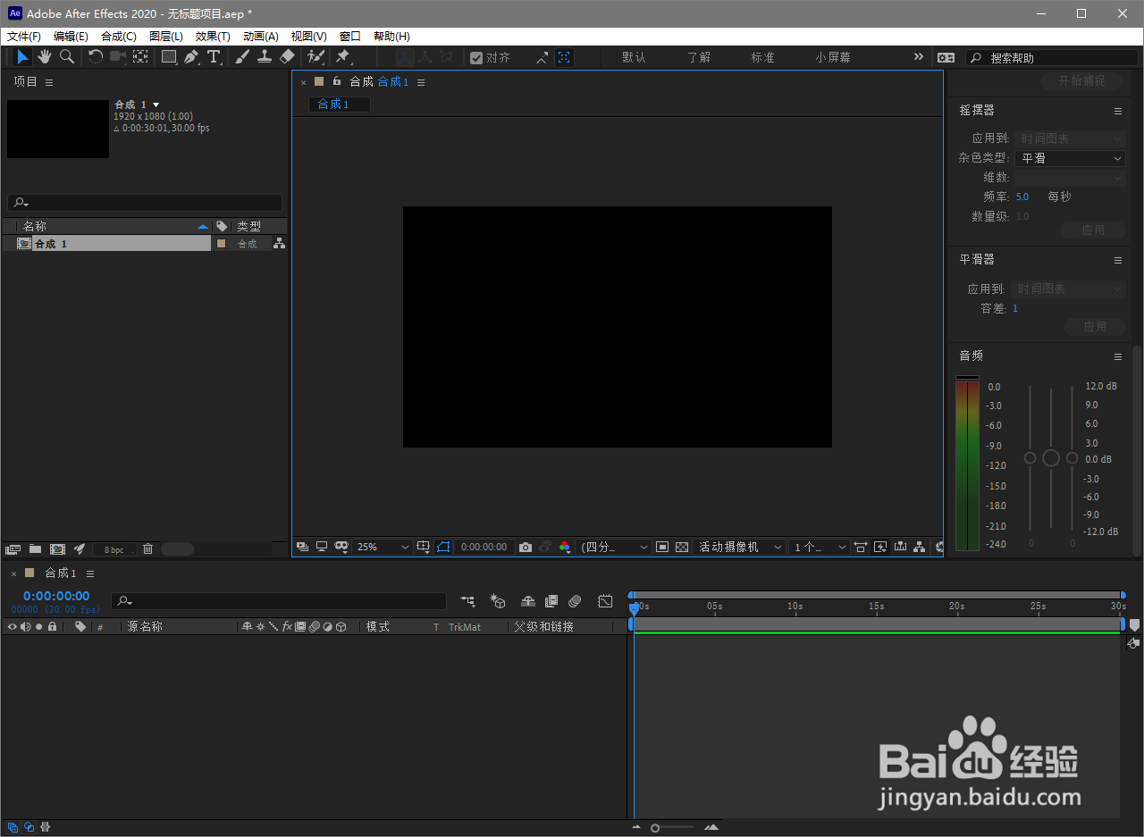Click the delete trash icon in Project panel
This screenshot has height=837, width=1144.
[x=148, y=549]
